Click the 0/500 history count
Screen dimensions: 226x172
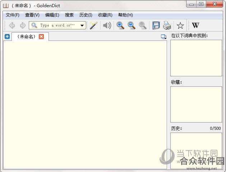[x=215, y=128]
